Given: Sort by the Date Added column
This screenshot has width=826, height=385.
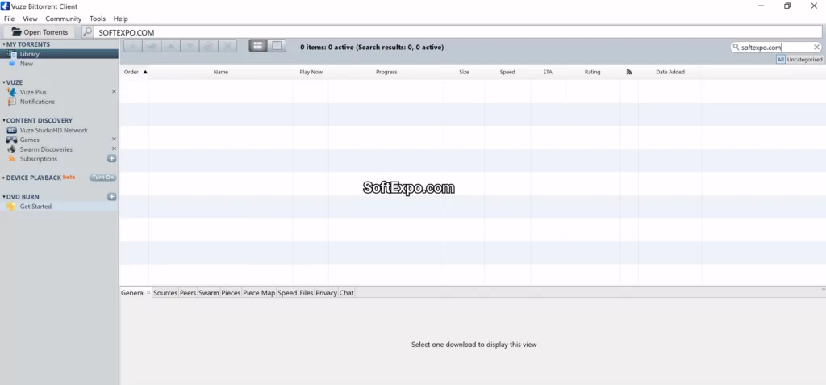Looking at the screenshot, I should 670,72.
